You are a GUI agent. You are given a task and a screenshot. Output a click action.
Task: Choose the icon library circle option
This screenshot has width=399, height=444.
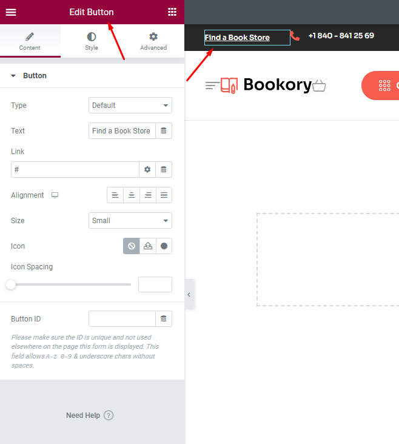[164, 246]
